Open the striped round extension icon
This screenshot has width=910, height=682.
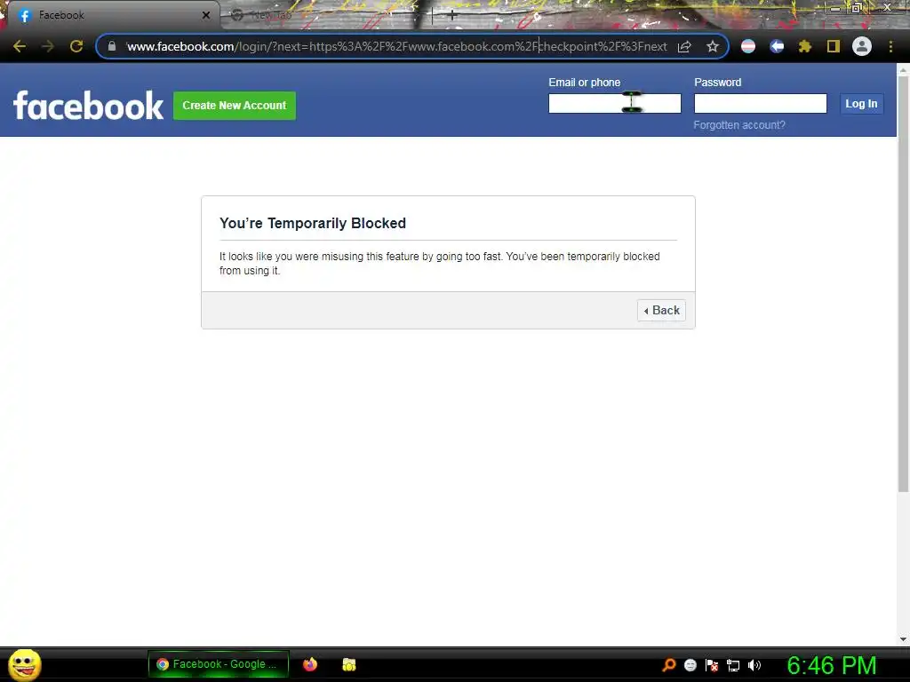pyautogui.click(x=748, y=46)
